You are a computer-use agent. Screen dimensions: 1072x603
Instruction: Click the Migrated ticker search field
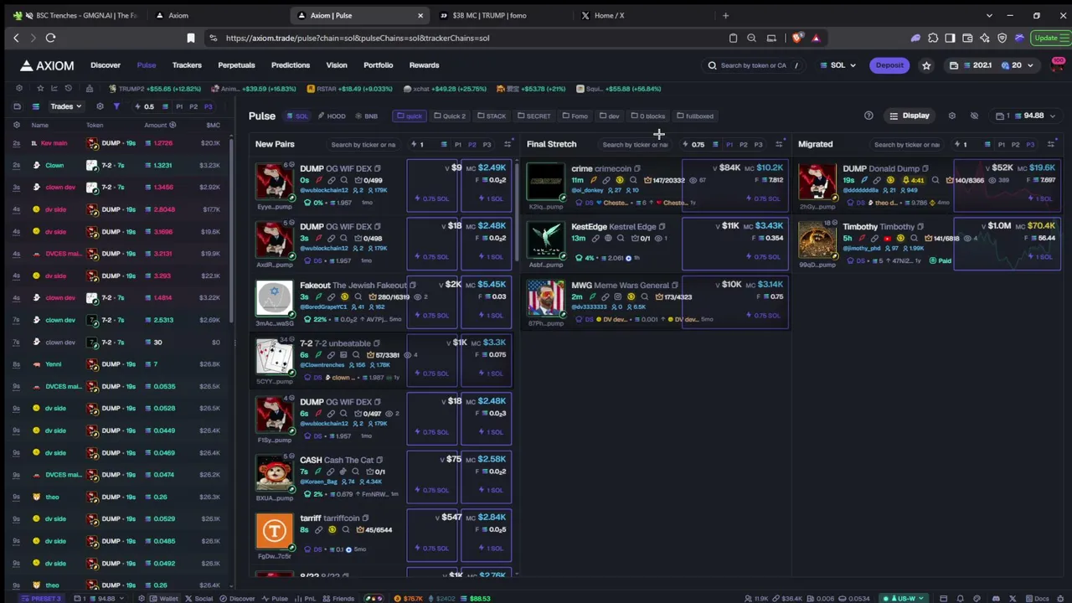(x=905, y=144)
